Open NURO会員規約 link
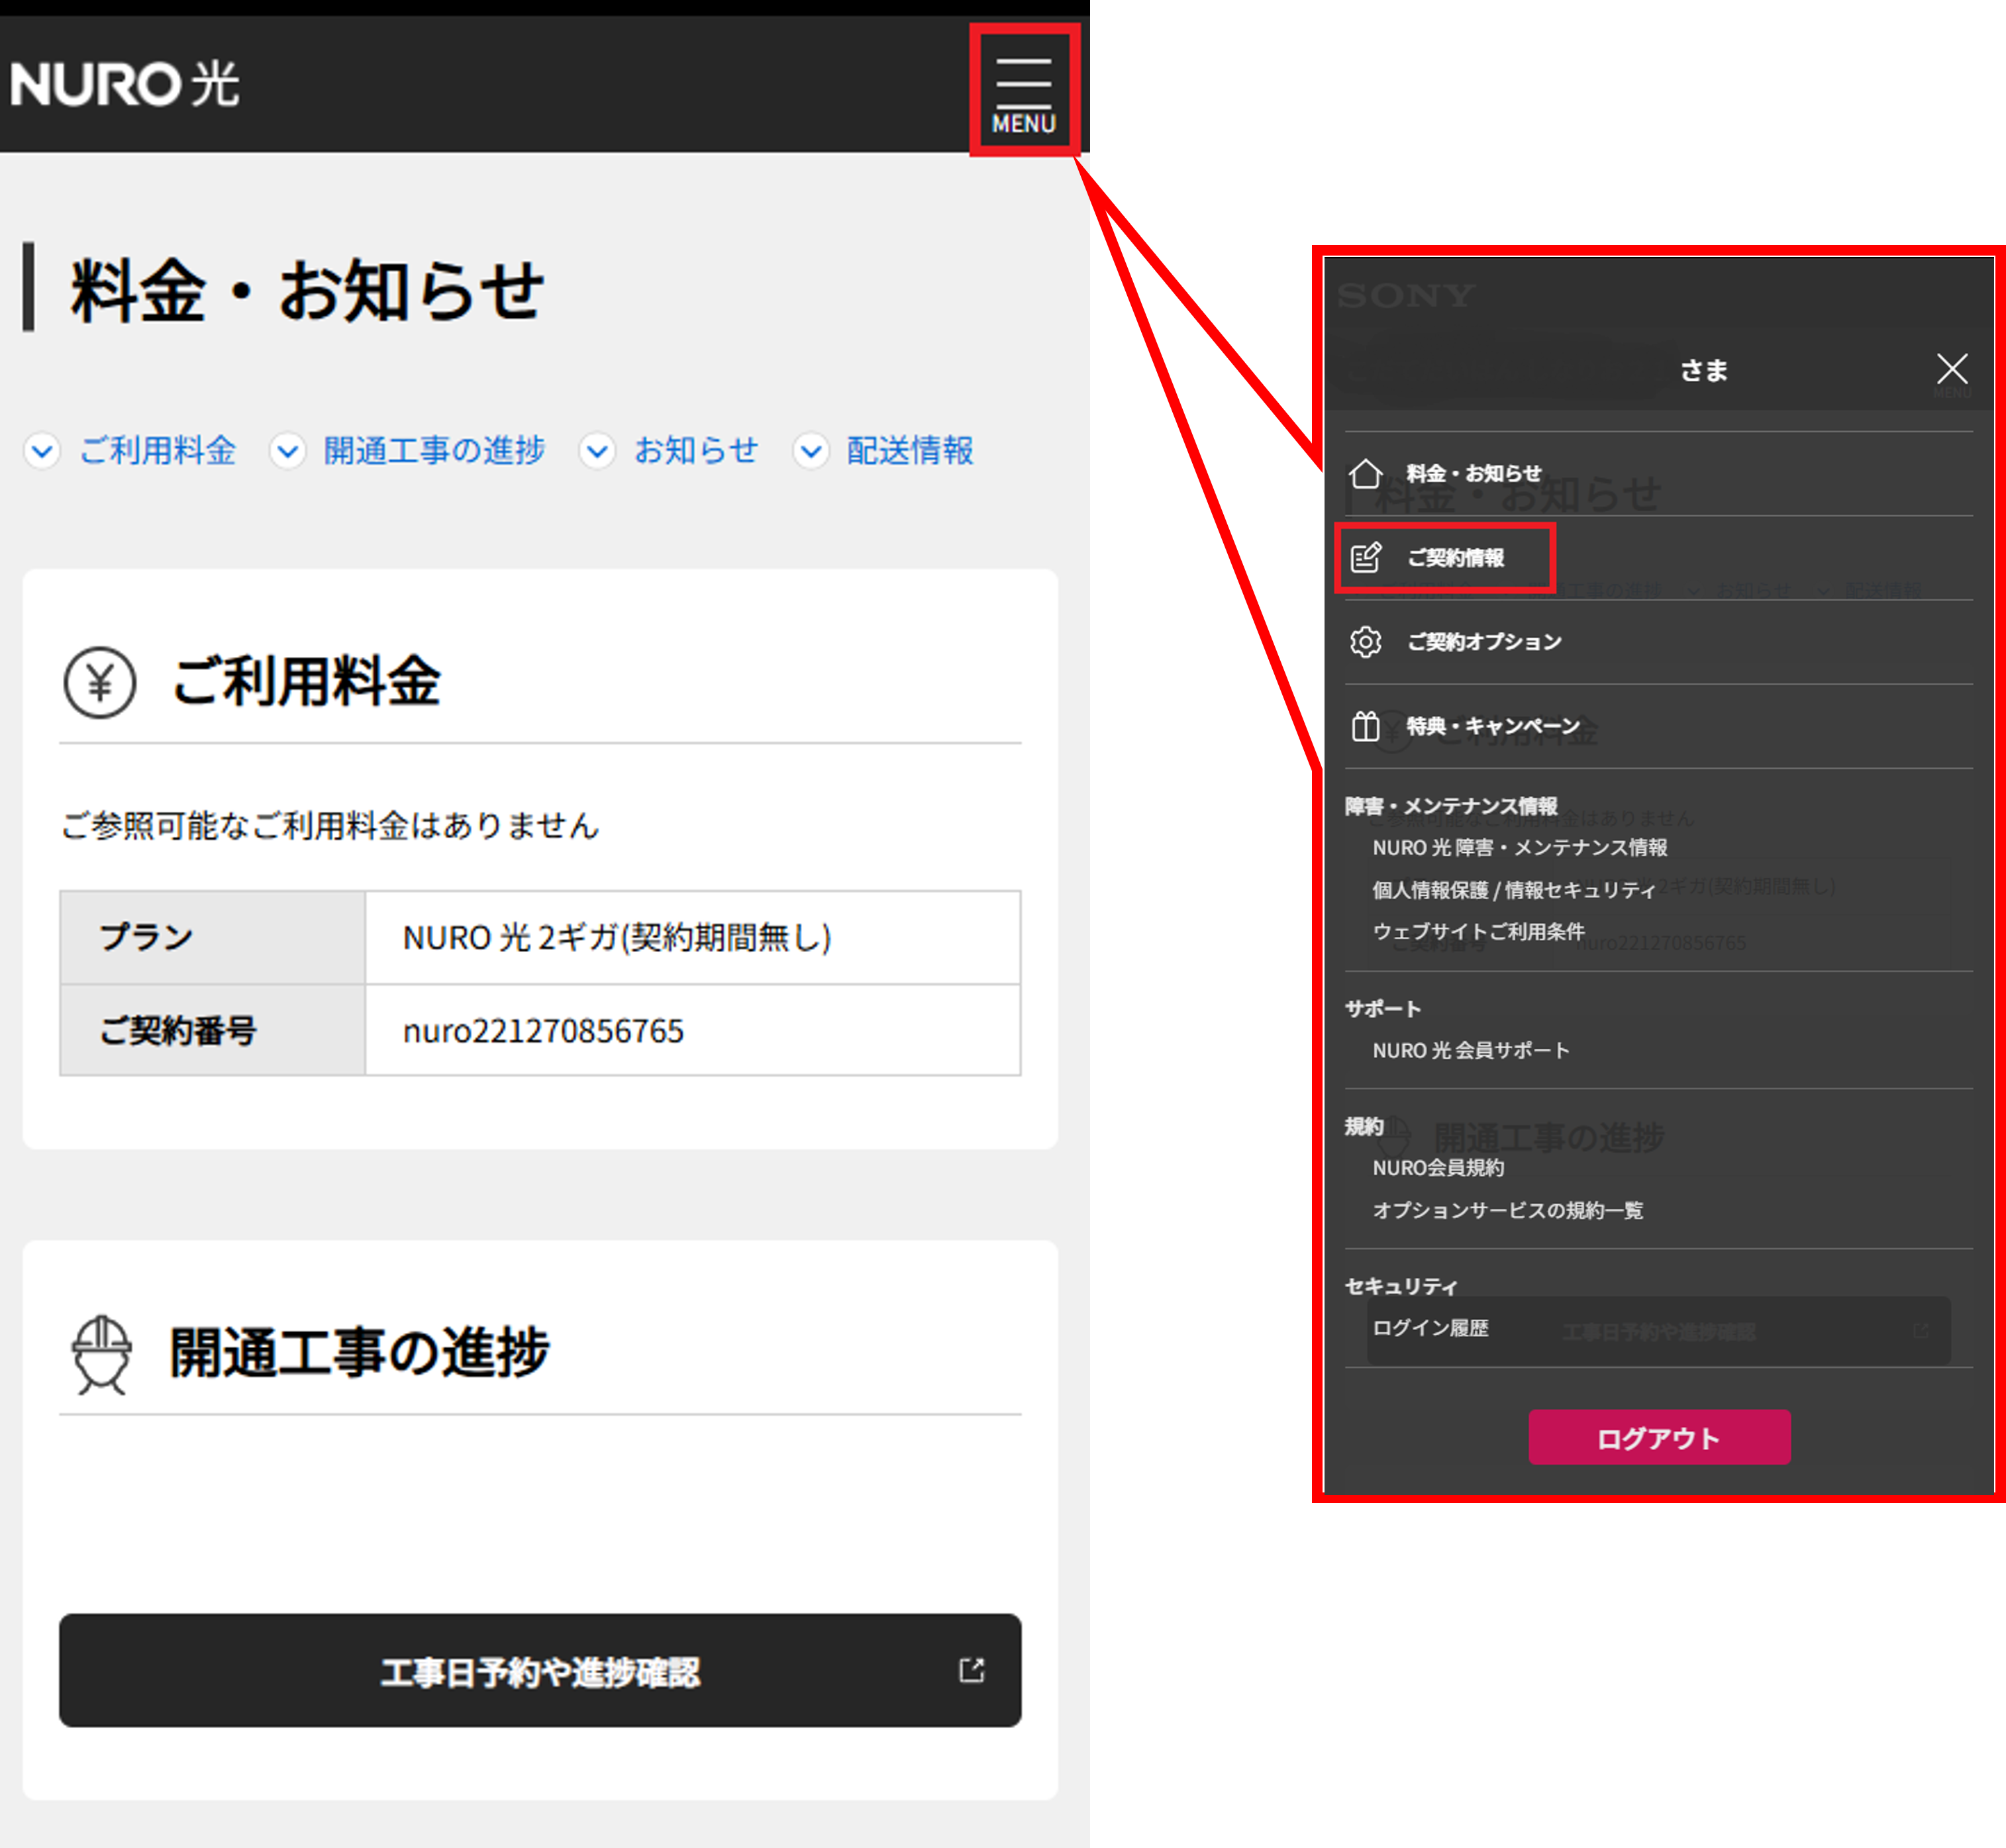The height and width of the screenshot is (1848, 2006). tap(1438, 1167)
